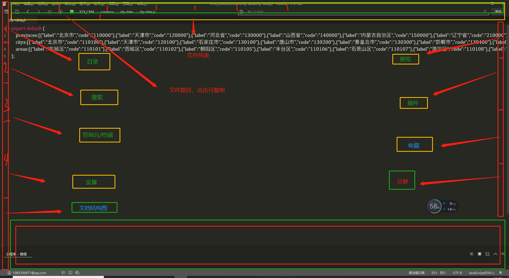509x278 pixels.
Task: Switch to the city-data.js editor tab
Action: click(17, 20)
